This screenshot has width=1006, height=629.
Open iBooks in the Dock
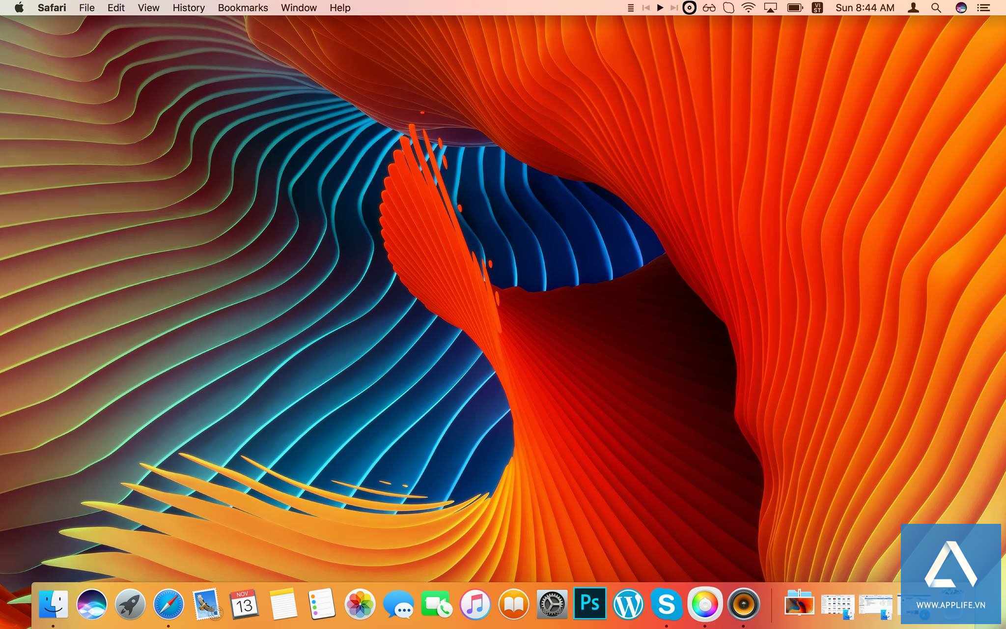[513, 603]
